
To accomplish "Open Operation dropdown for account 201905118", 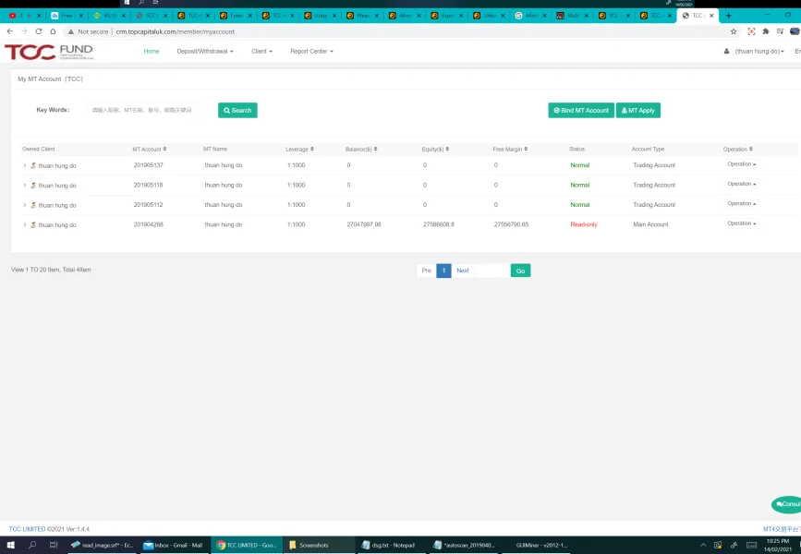I will click(x=741, y=184).
